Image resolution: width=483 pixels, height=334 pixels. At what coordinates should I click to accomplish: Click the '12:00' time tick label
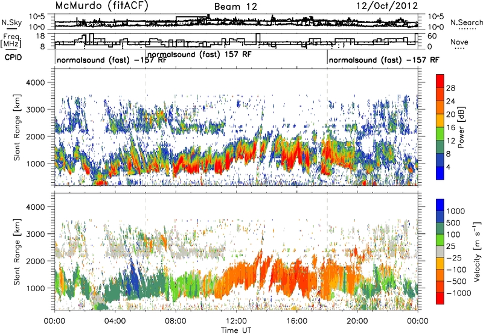point(236,321)
